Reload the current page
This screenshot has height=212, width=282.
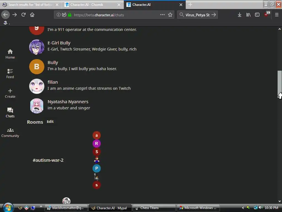[23, 15]
